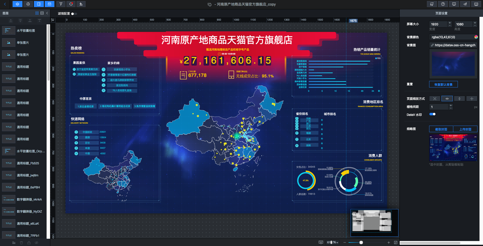Screen dimensions: 483x246
Task: Collapse the layers panel with chevron
Action: pyautogui.click(x=47, y=13)
